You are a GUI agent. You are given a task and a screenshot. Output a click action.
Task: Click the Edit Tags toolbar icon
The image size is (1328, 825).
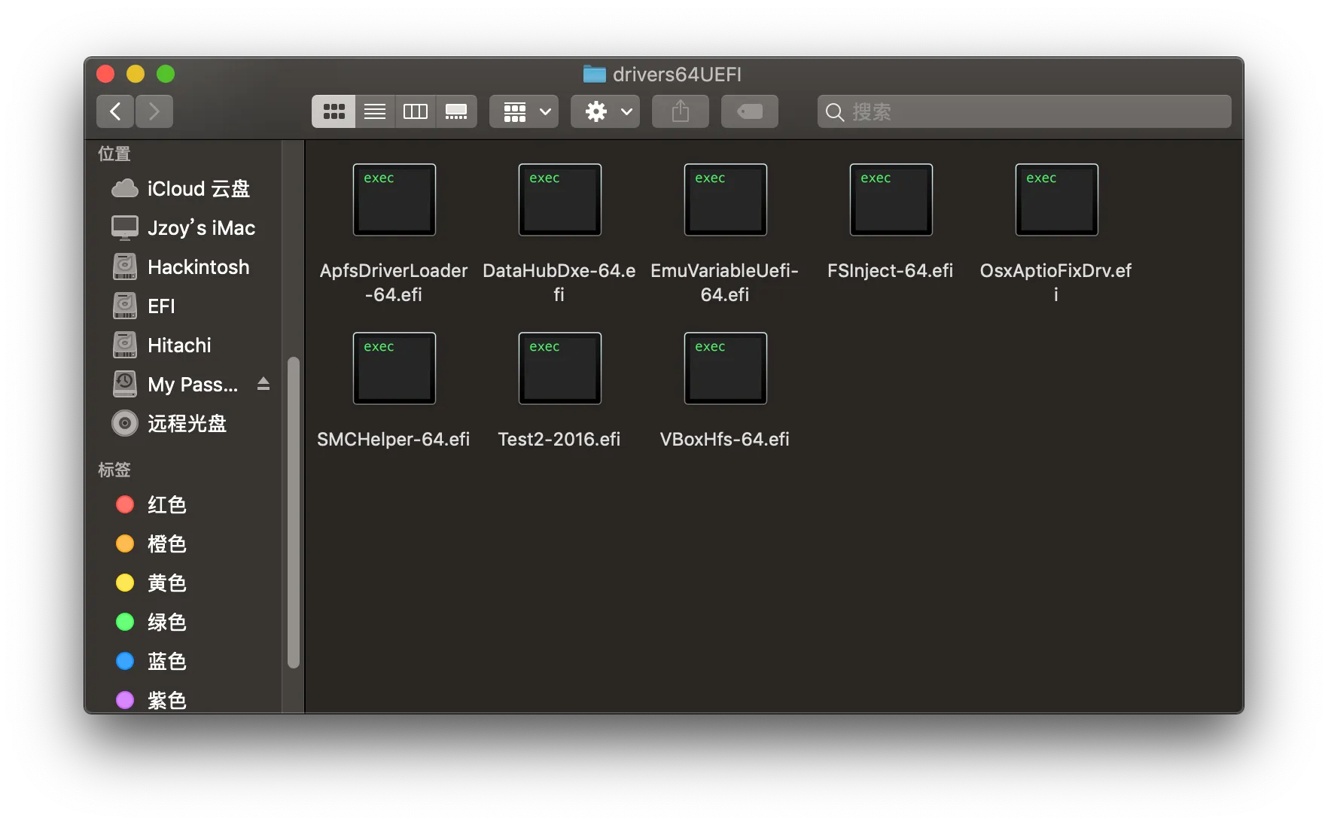(749, 111)
